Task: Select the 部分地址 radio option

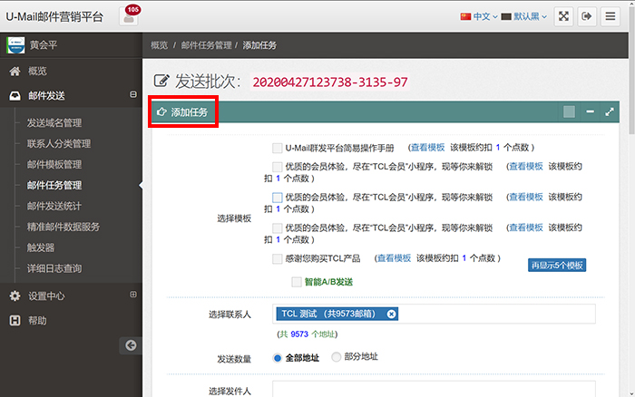Action: coord(337,357)
